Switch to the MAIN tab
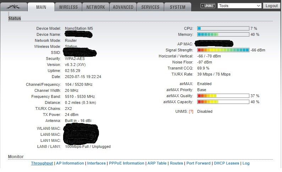Image resolution: width=282 pixels, height=172 pixels. pyautogui.click(x=41, y=7)
